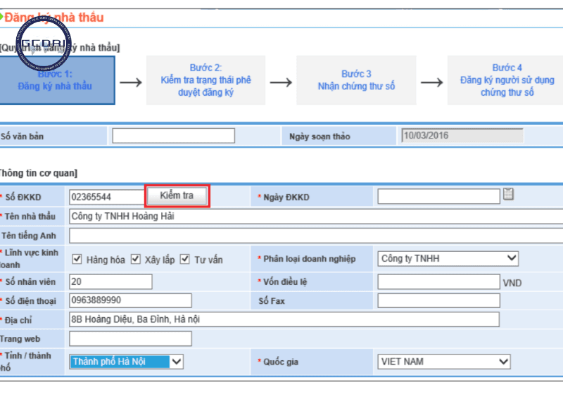Toggle the Hàng hóa checkbox
563x396 pixels.
tap(77, 260)
